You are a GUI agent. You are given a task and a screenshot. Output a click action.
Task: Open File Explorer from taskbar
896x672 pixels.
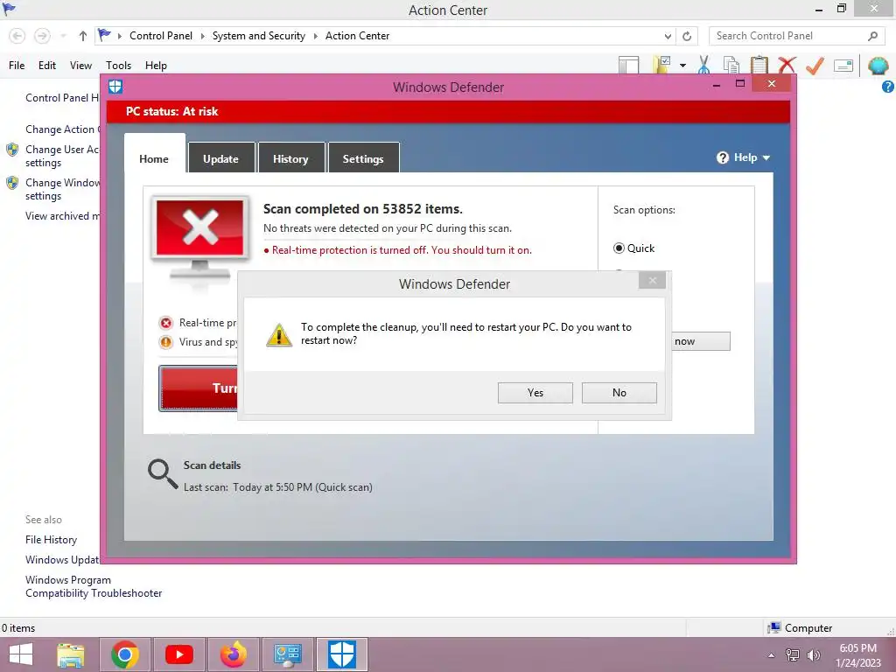click(x=71, y=654)
